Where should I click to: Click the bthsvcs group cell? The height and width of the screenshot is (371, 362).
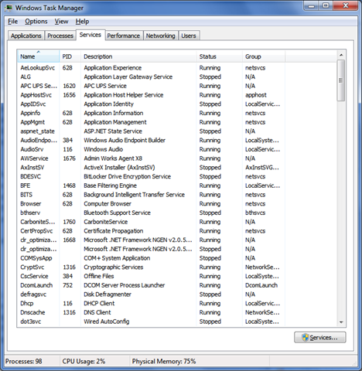255,213
